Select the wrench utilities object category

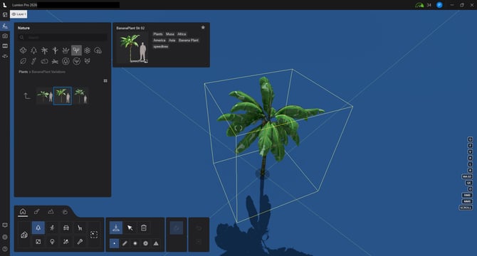pyautogui.click(x=80, y=242)
